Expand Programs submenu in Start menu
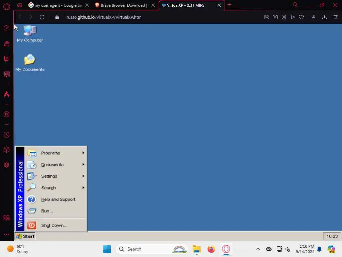 (56, 153)
